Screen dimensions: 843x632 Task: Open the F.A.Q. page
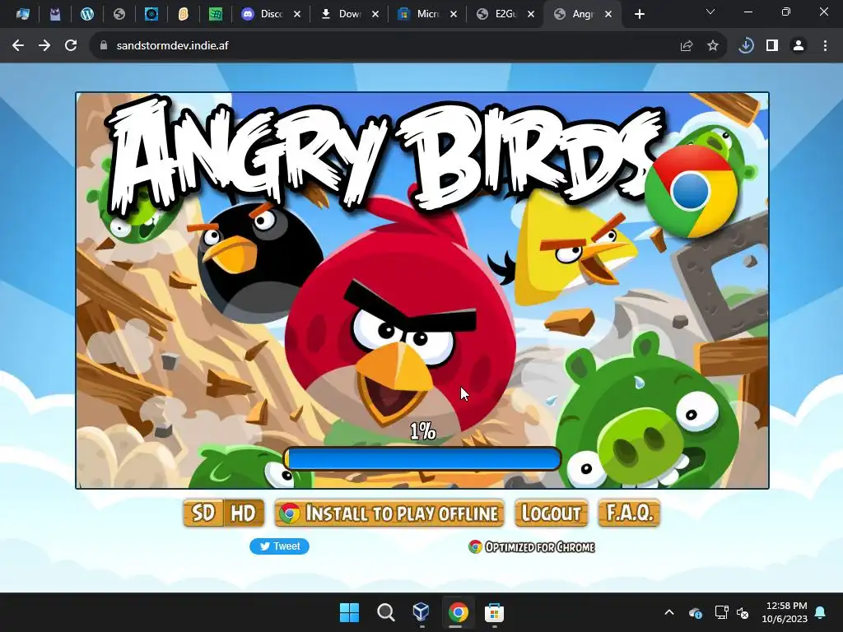(629, 513)
